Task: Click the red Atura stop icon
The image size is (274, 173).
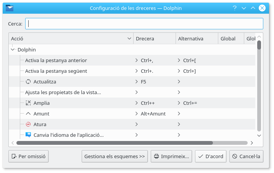Action: [28, 124]
